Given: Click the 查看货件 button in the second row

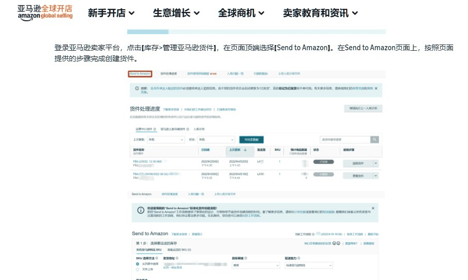Looking at the screenshot, I should 358,175.
